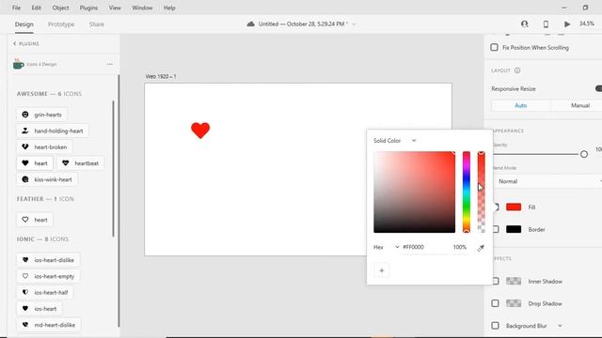Toggle the Fill checkbox
This screenshot has height=338, width=602.
(496, 207)
